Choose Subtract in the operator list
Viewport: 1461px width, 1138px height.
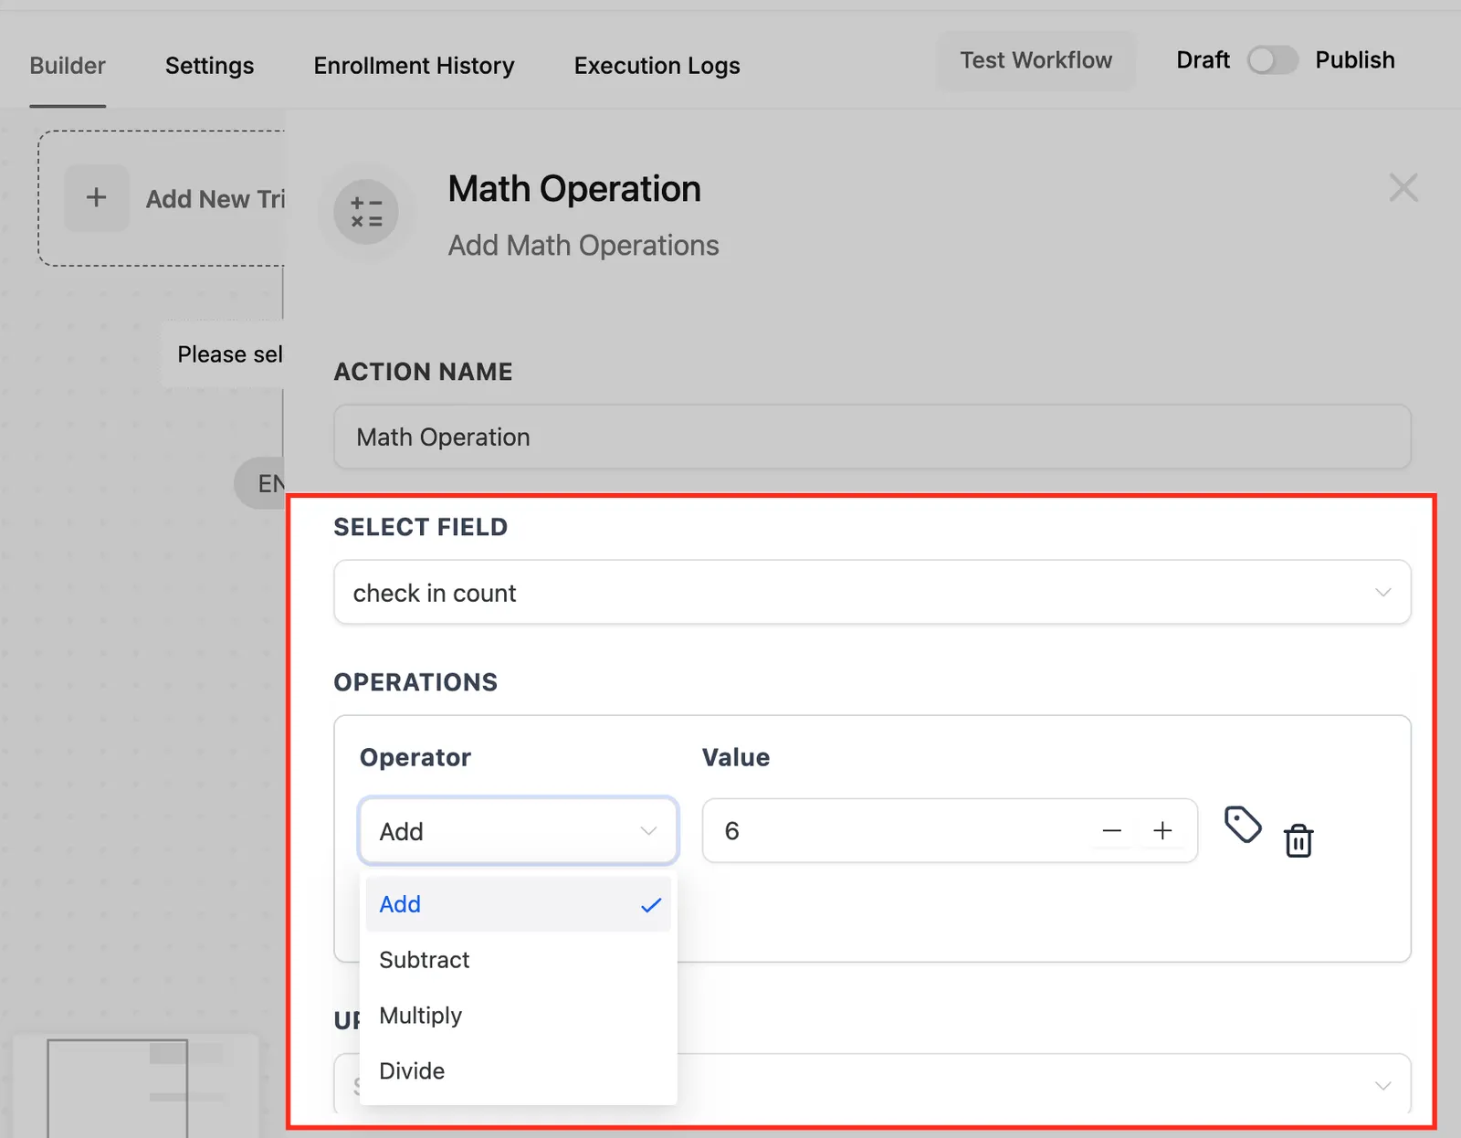[x=519, y=960]
